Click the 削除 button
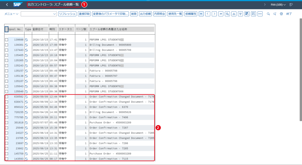 [134, 14]
